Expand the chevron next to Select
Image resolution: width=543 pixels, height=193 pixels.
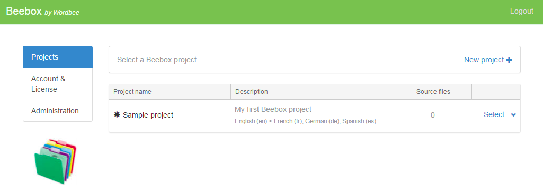click(513, 115)
